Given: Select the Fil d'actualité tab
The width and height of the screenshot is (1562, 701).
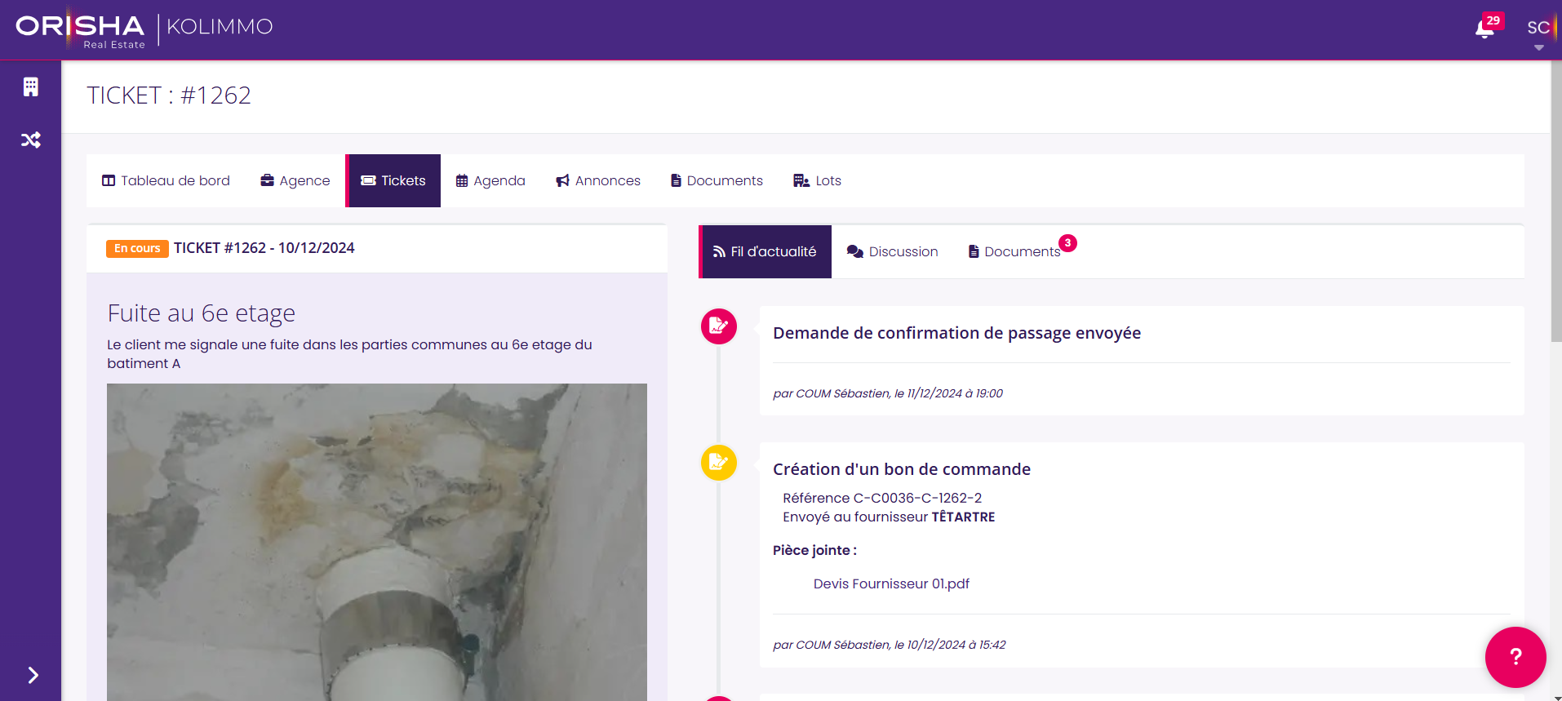Looking at the screenshot, I should pos(765,251).
